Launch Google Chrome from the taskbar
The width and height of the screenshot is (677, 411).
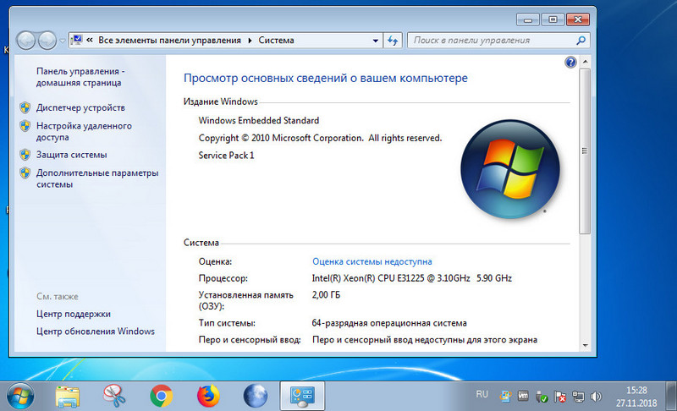coord(161,396)
